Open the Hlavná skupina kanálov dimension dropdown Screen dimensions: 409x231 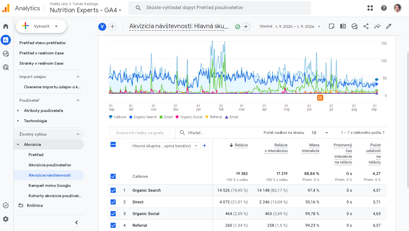click(165, 146)
